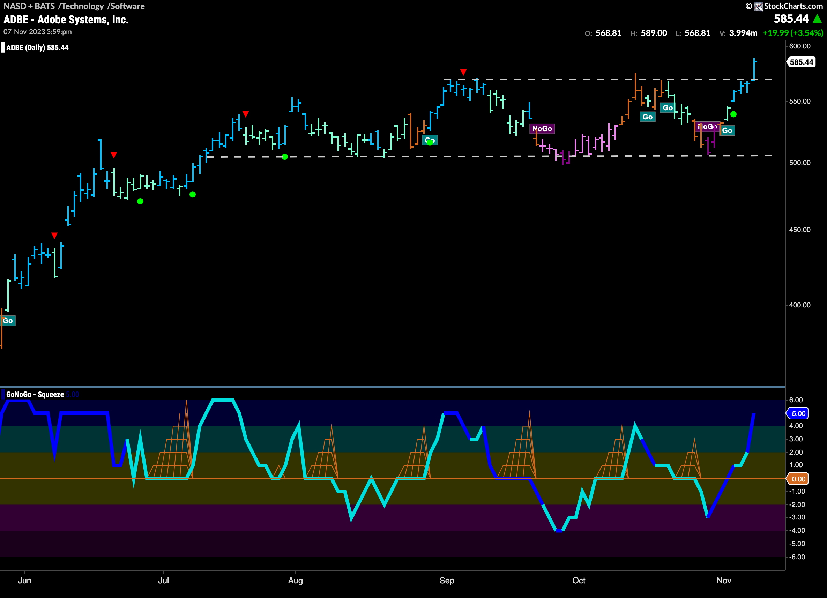Click the 6.00 oscillator axis label
This screenshot has width=827, height=598.
[796, 400]
